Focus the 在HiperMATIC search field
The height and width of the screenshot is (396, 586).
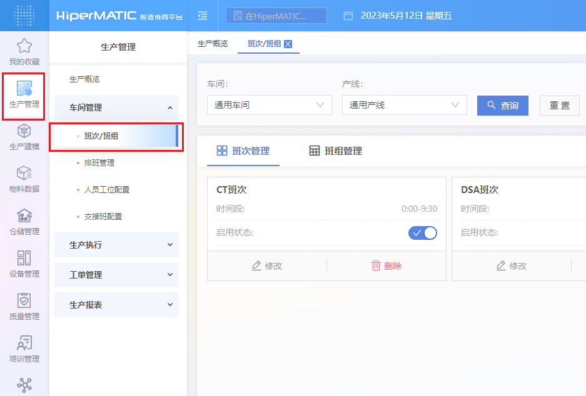pyautogui.click(x=276, y=16)
